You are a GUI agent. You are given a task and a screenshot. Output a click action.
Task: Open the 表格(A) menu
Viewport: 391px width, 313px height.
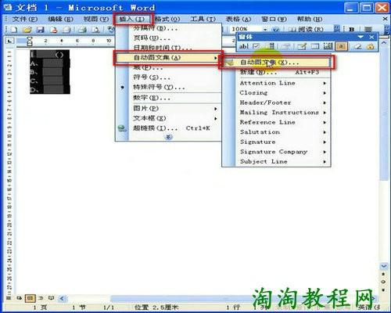239,19
